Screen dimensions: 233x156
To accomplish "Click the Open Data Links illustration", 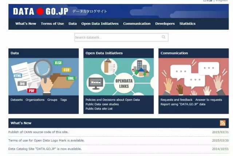I will click(118, 76).
